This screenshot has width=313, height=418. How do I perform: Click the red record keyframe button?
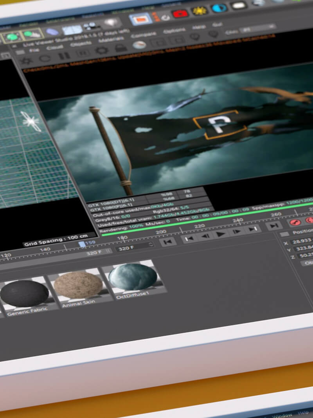click(295, 223)
